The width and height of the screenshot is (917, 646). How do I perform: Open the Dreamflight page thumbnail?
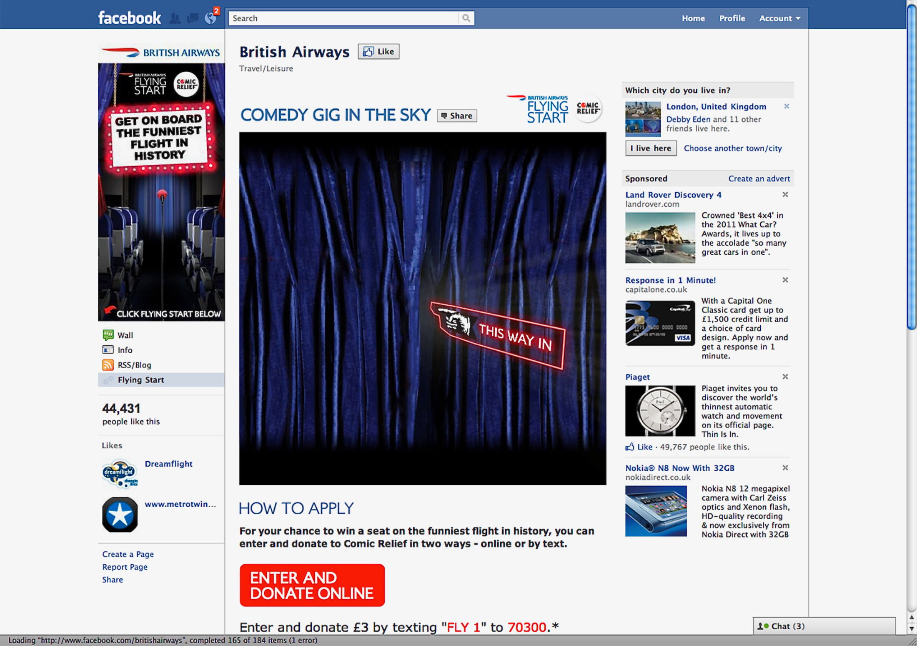120,473
